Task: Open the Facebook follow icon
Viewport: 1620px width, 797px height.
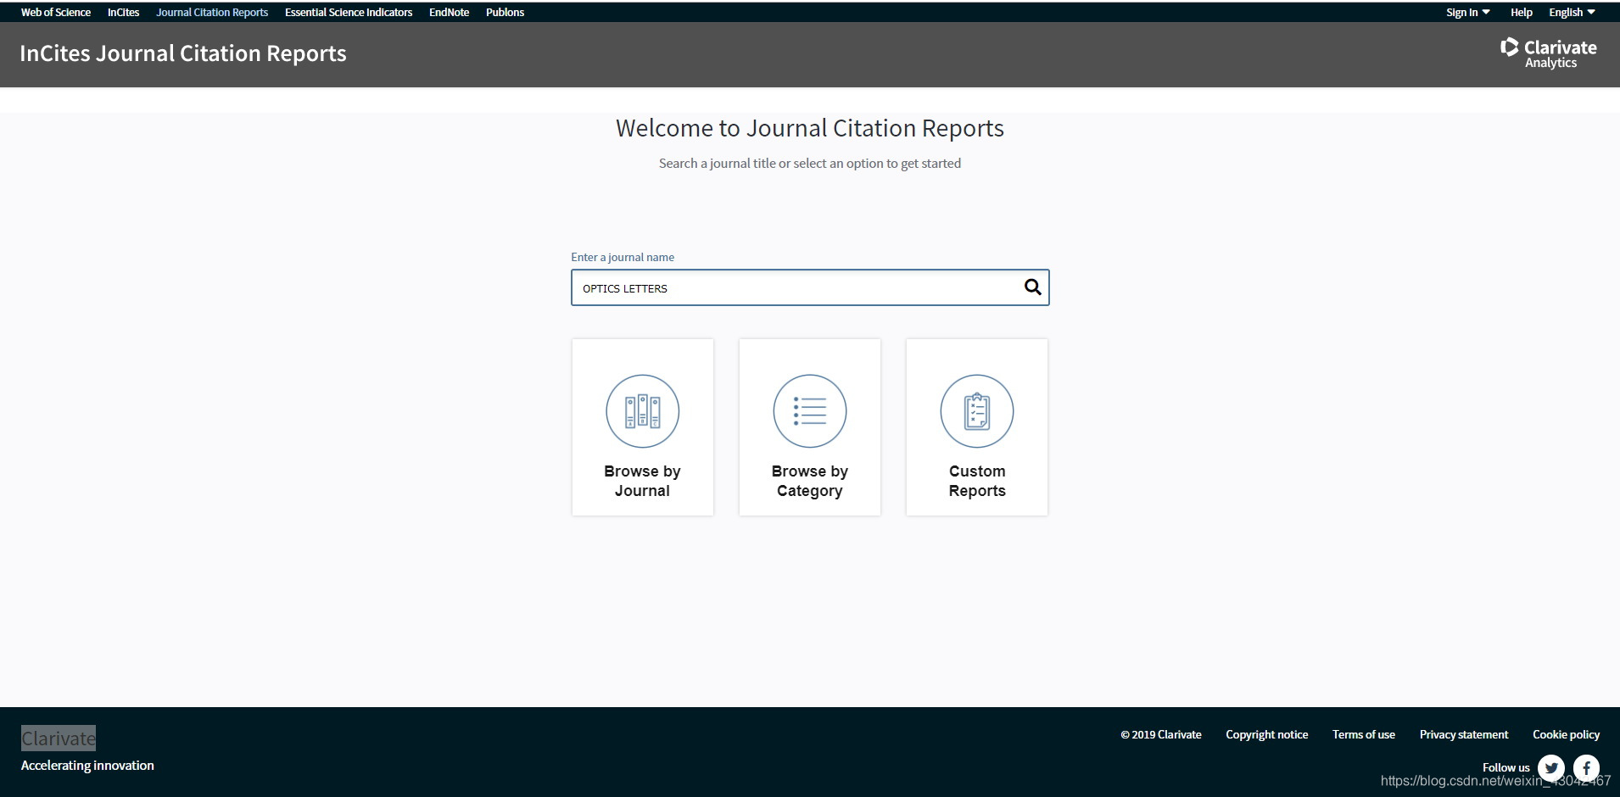Action: pos(1586,768)
